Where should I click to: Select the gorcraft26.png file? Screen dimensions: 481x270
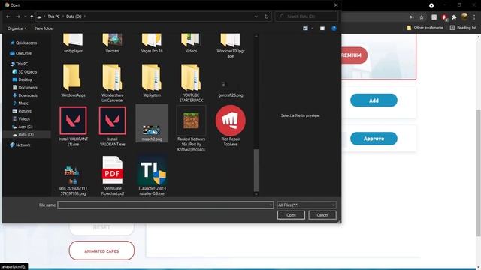pyautogui.click(x=231, y=88)
